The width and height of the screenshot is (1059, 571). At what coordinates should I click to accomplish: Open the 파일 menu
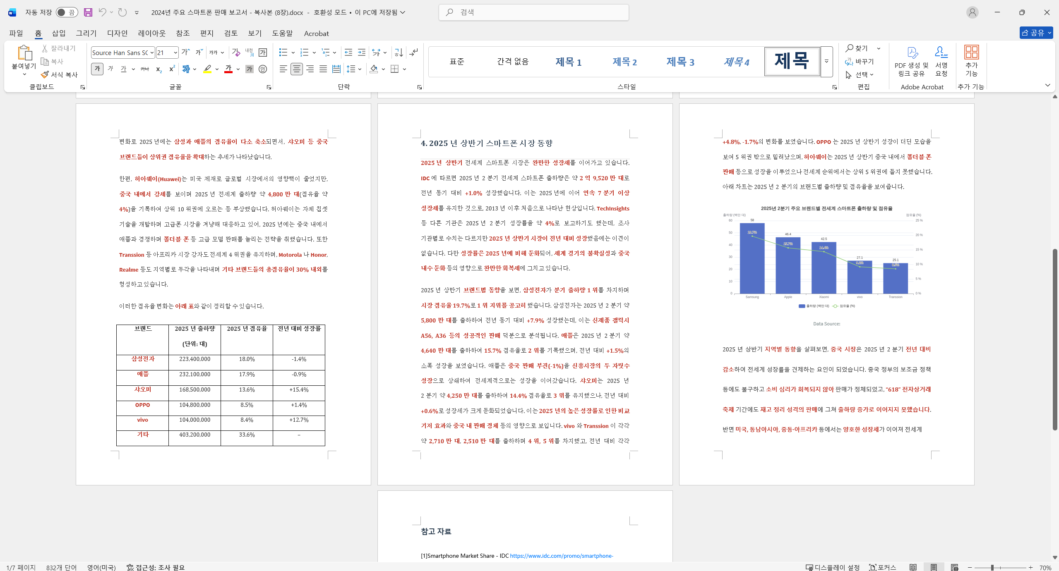pyautogui.click(x=16, y=33)
